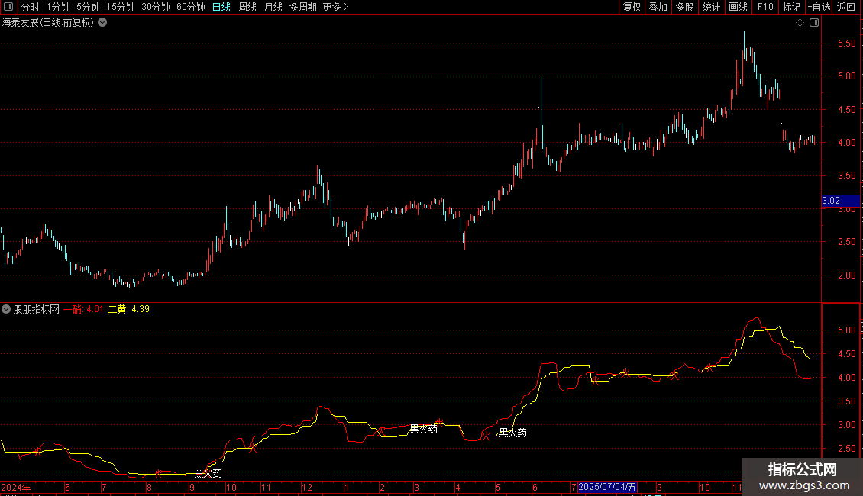
Task: Click the 黑火药 signal label near month 5
Action: pos(513,433)
